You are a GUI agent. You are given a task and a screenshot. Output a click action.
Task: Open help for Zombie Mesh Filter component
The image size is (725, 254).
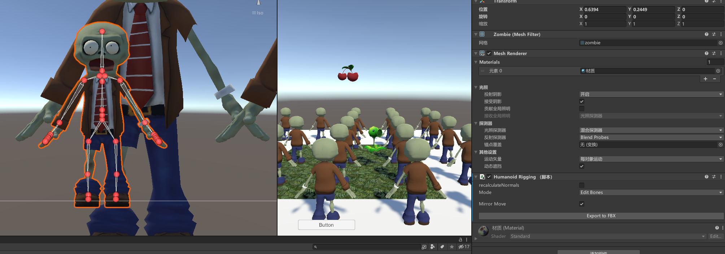(x=706, y=34)
